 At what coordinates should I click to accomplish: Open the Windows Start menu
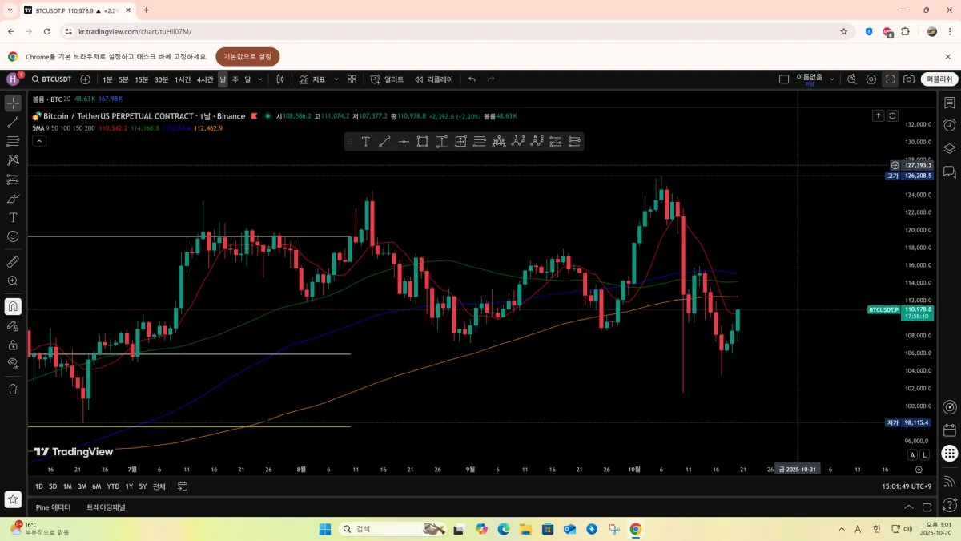[325, 529]
